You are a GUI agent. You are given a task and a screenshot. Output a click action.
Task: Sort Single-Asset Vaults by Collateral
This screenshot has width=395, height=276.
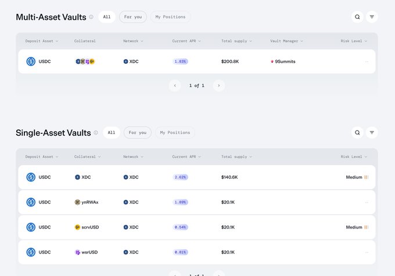click(87, 157)
